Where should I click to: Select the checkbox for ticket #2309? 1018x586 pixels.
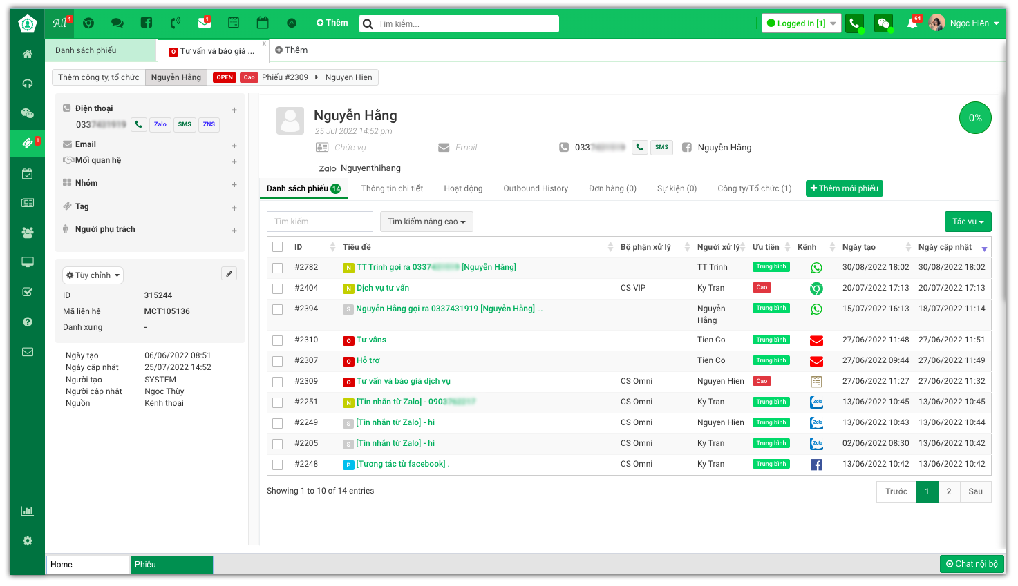pyautogui.click(x=278, y=382)
